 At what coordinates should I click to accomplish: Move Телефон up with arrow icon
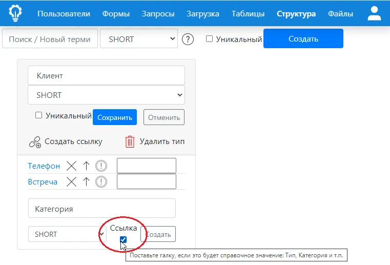pos(86,166)
